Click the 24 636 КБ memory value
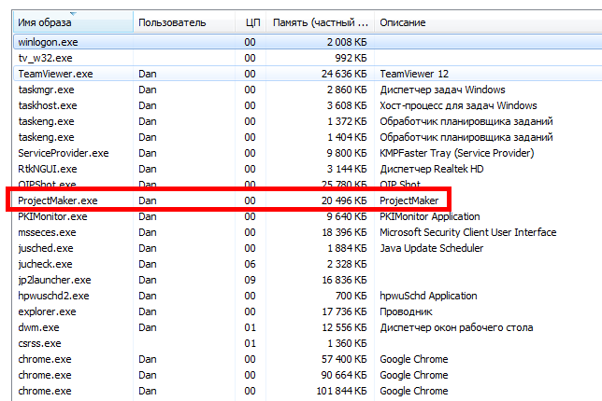 coord(344,74)
